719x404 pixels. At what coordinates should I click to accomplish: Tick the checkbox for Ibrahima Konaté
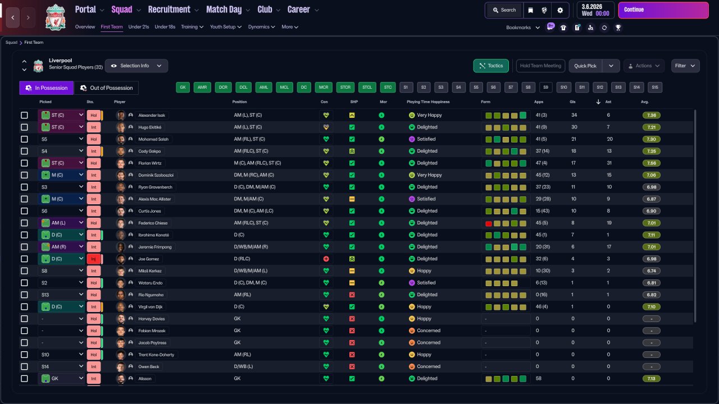click(x=24, y=235)
